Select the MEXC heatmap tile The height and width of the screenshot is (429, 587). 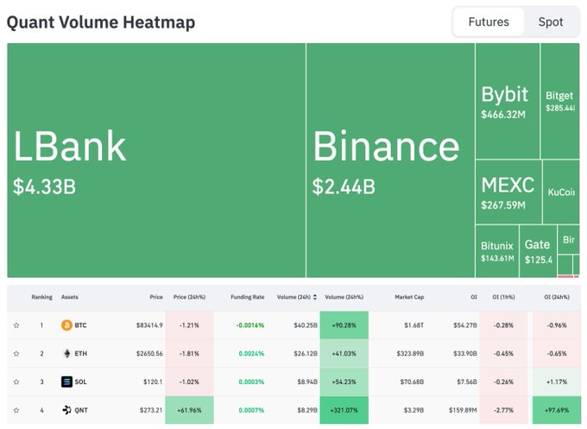tap(508, 192)
